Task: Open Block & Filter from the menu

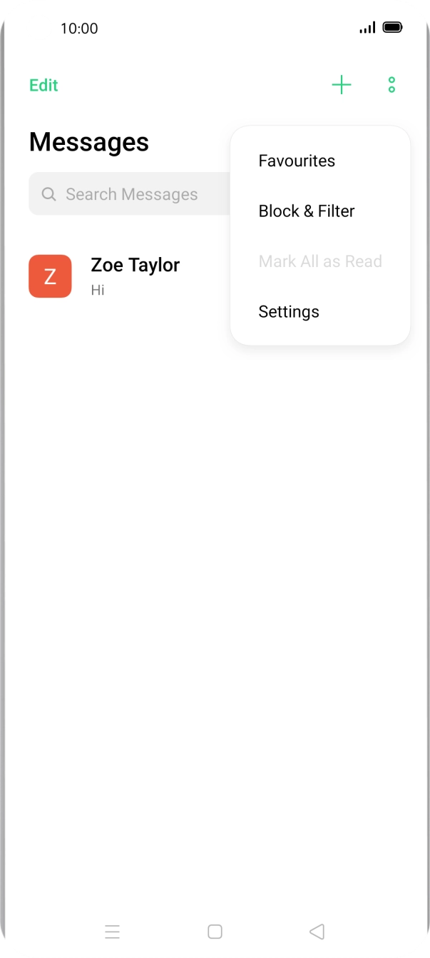Action: pos(306,211)
